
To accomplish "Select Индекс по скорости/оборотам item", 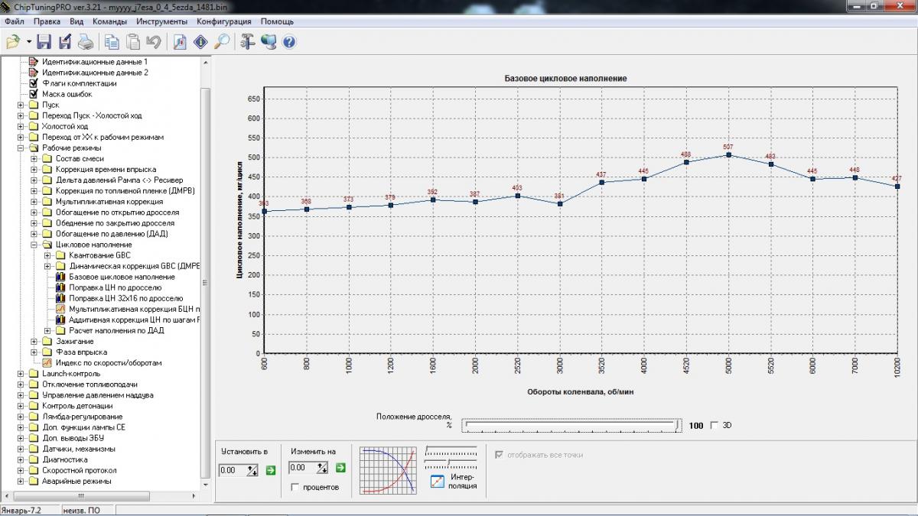I will [108, 363].
